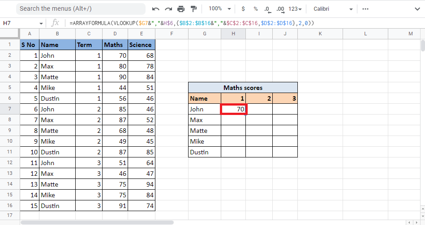Select cell containing Dustin in column G
Viewport: 425px width, 225px height.
pyautogui.click(x=204, y=152)
